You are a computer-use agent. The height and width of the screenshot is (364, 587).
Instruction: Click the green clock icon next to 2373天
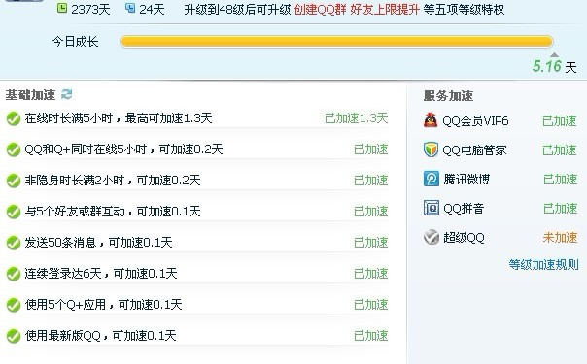[62, 8]
